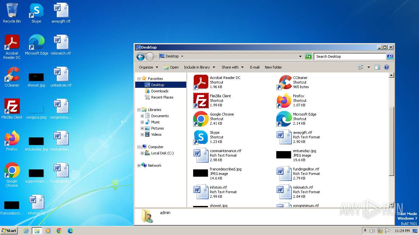Launch Skype desktop shortcut

[x=36, y=13]
